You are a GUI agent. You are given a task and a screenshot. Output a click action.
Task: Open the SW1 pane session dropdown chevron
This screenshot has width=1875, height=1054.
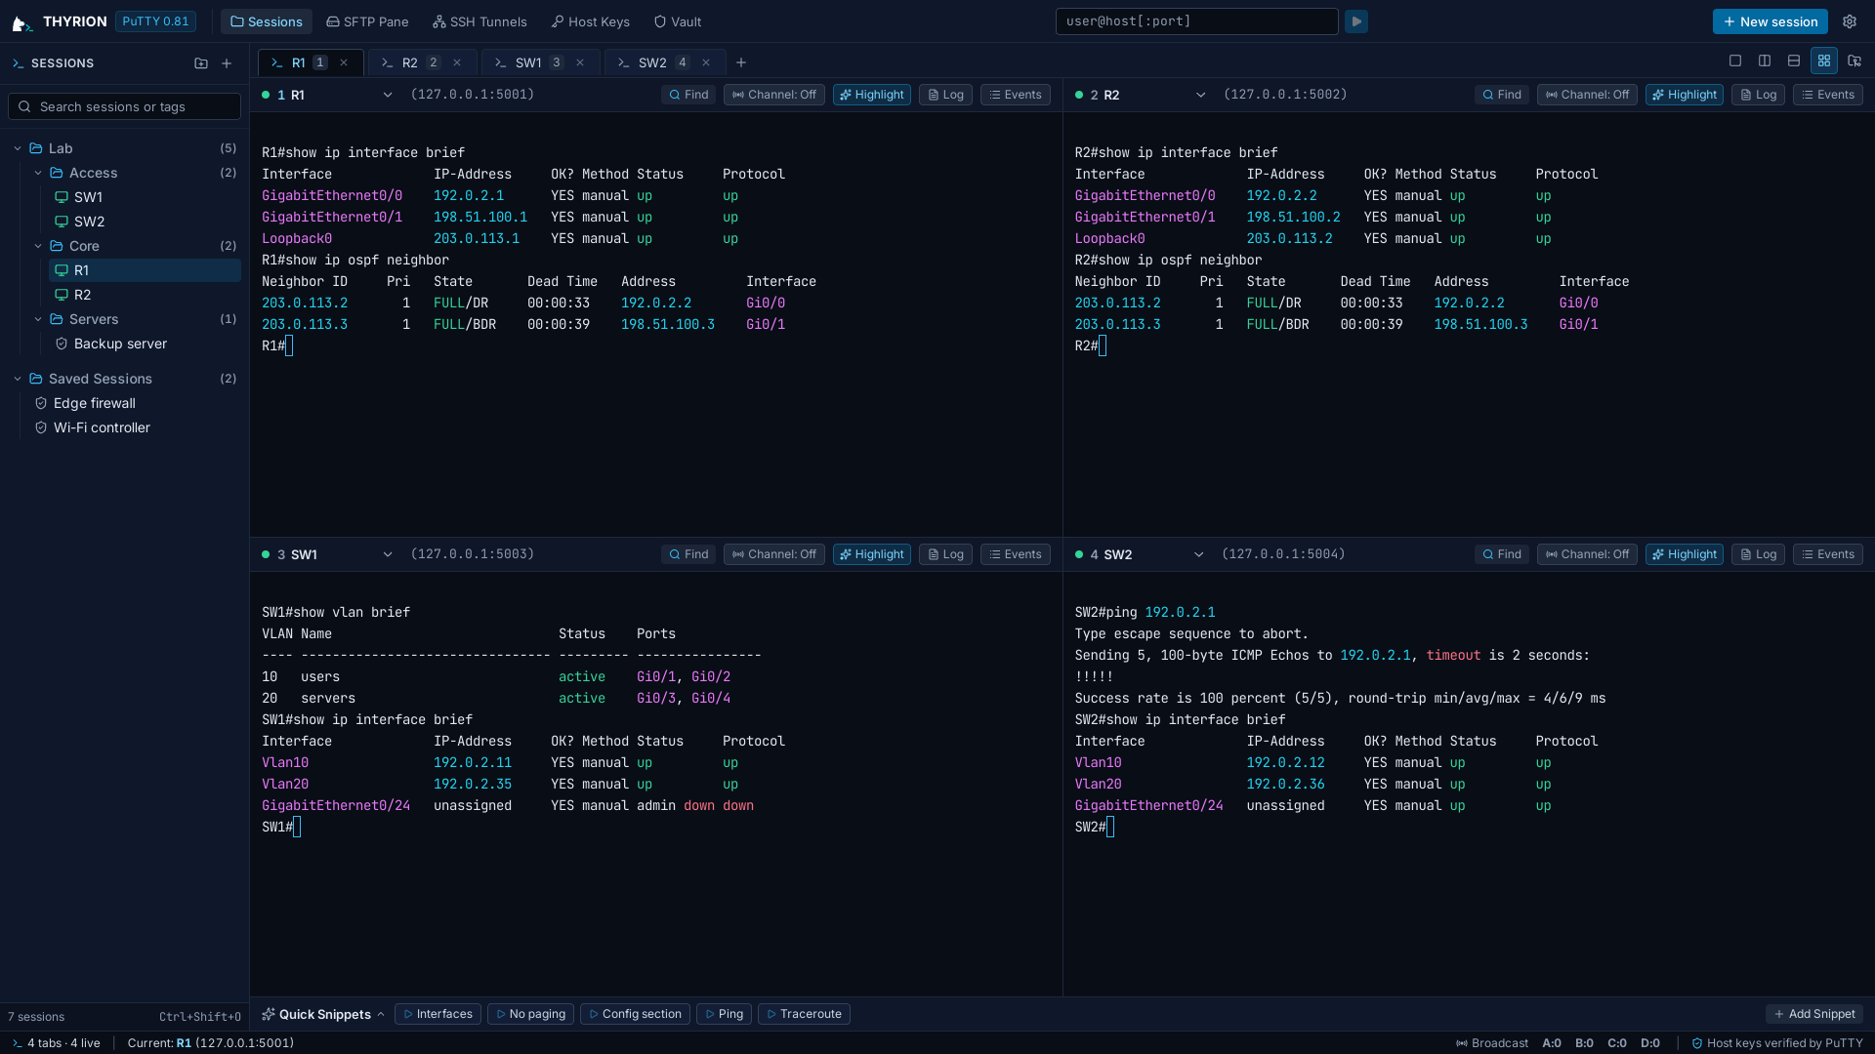click(388, 554)
